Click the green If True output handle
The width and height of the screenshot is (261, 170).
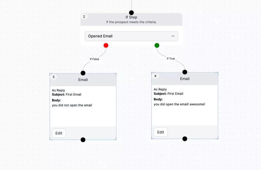pos(157,45)
